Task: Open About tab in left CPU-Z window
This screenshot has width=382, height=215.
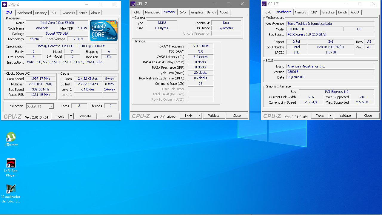Action: [x=95, y=13]
